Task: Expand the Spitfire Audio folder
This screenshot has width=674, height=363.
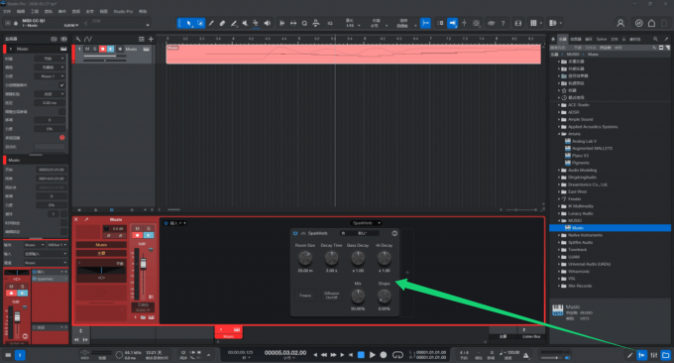Action: (559, 243)
